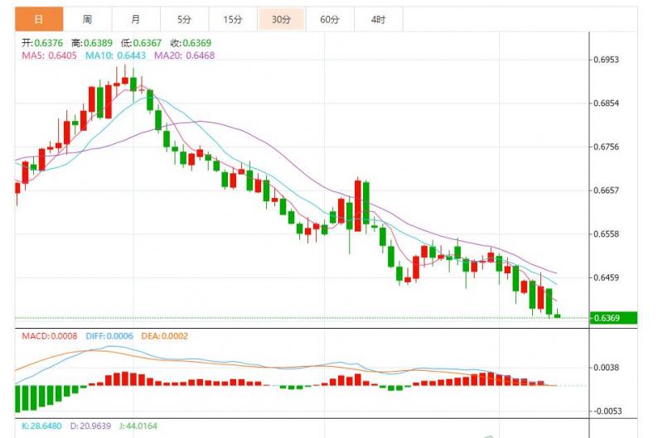The image size is (663, 438).
Task: Switch to the 月 monthly tab
Action: pyautogui.click(x=136, y=19)
